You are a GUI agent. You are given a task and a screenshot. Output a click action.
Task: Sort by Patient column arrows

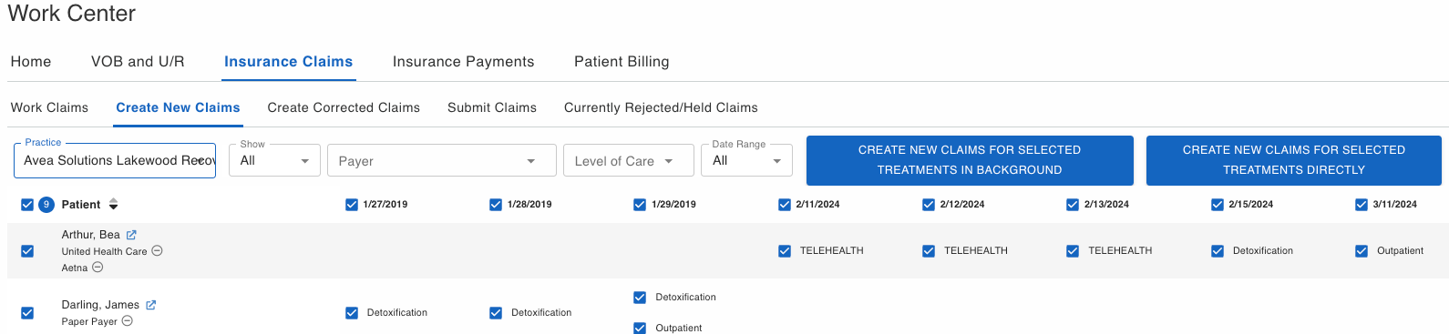tap(113, 204)
